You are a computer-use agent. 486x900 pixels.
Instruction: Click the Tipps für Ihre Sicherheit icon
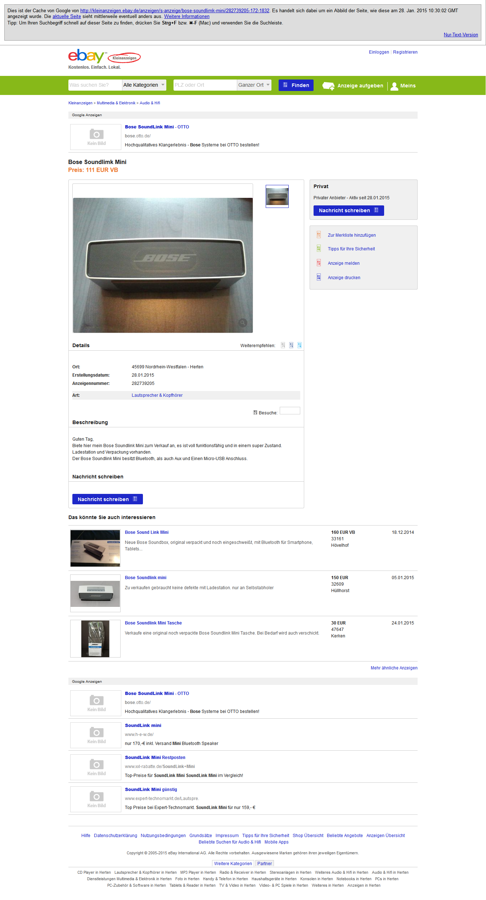319,249
